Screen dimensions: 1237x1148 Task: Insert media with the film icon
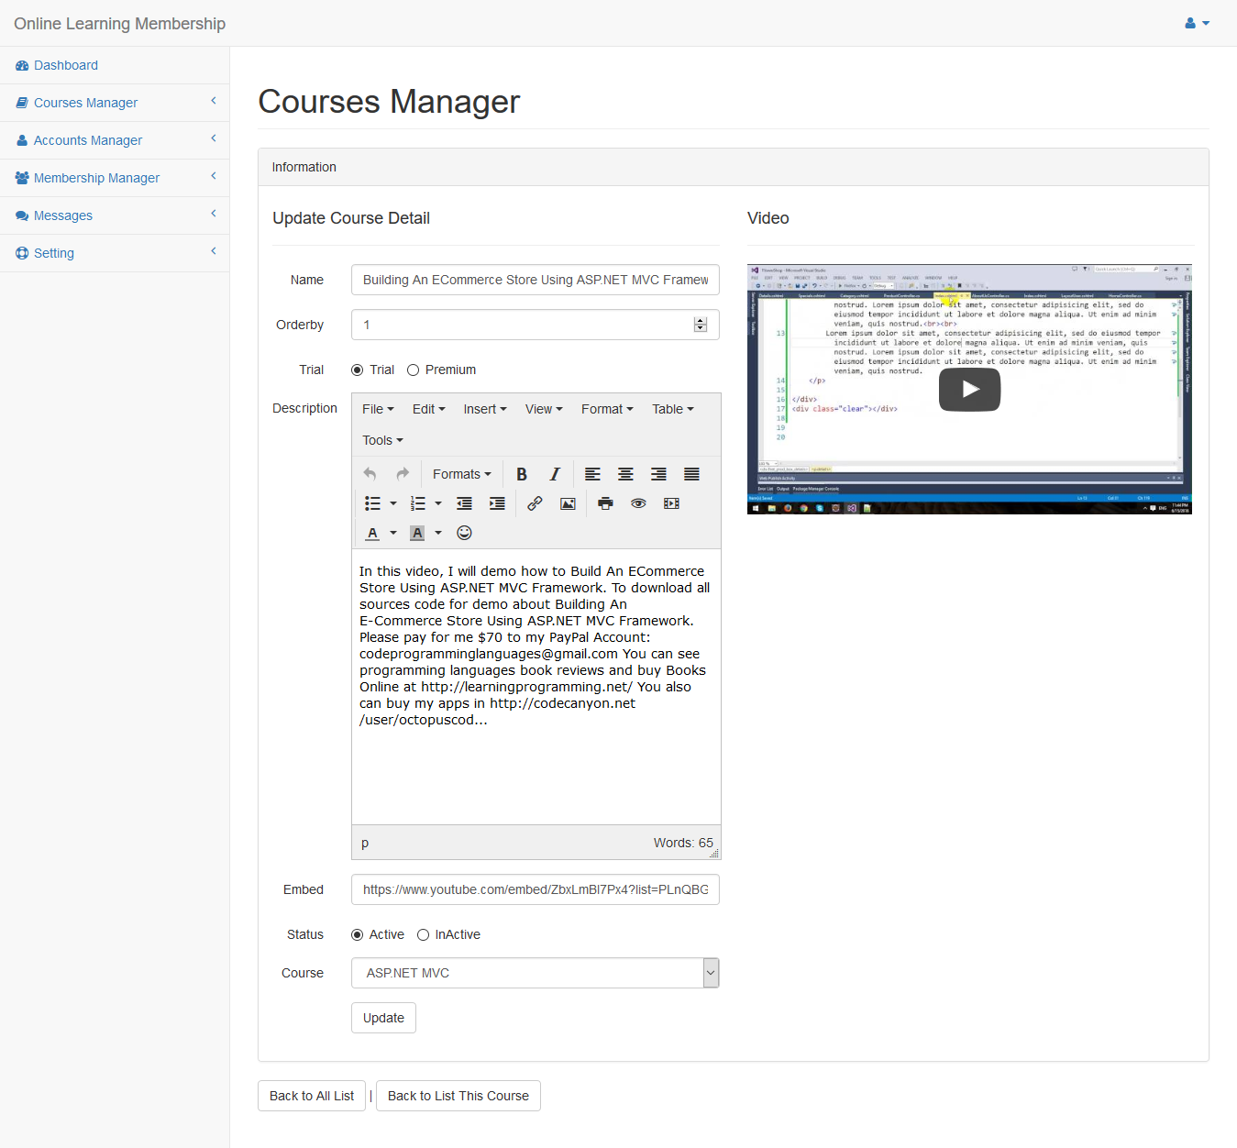tap(671, 503)
